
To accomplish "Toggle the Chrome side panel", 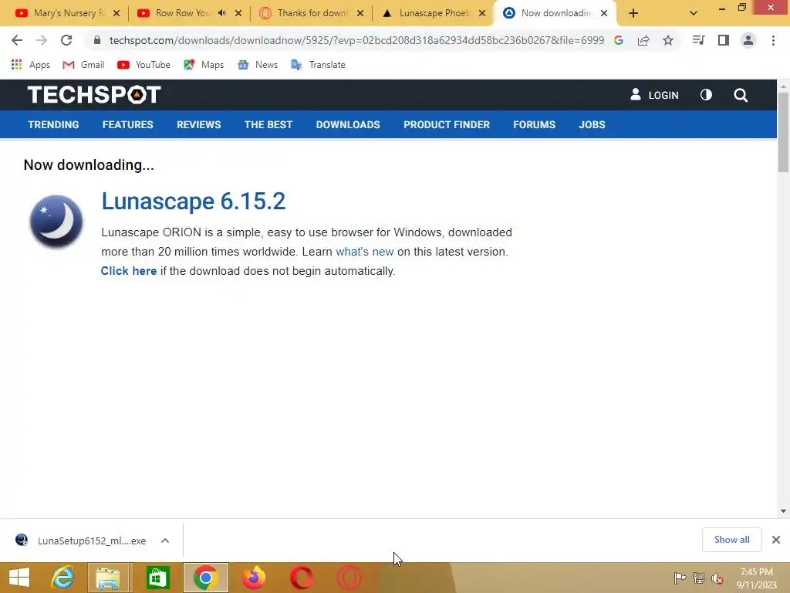I will (x=724, y=40).
